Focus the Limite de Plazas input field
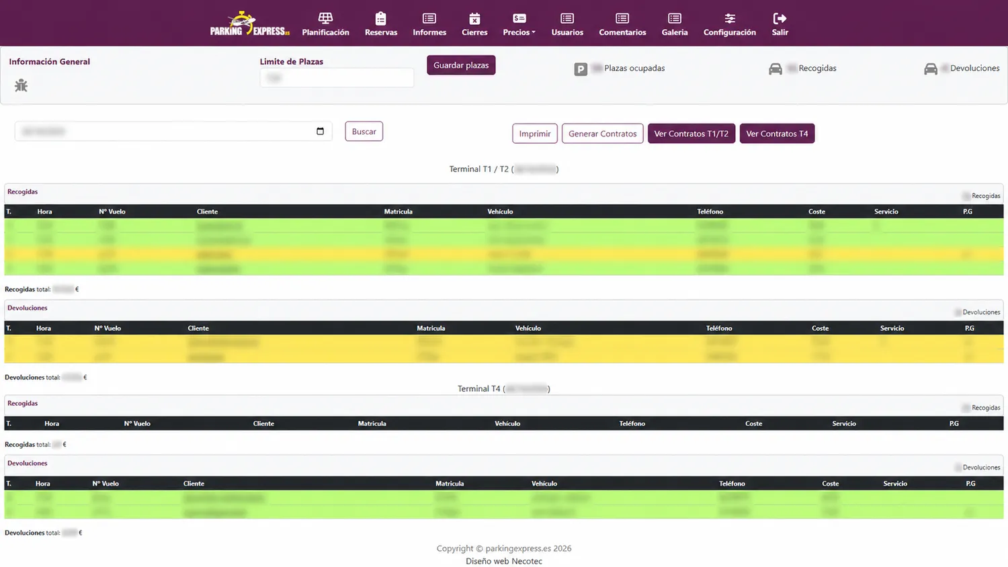This screenshot has width=1008, height=567. (337, 78)
